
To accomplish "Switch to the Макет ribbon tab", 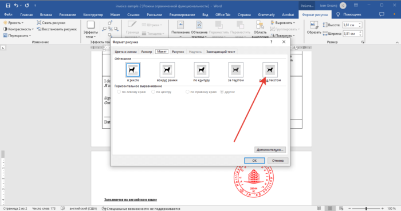I will [115, 14].
